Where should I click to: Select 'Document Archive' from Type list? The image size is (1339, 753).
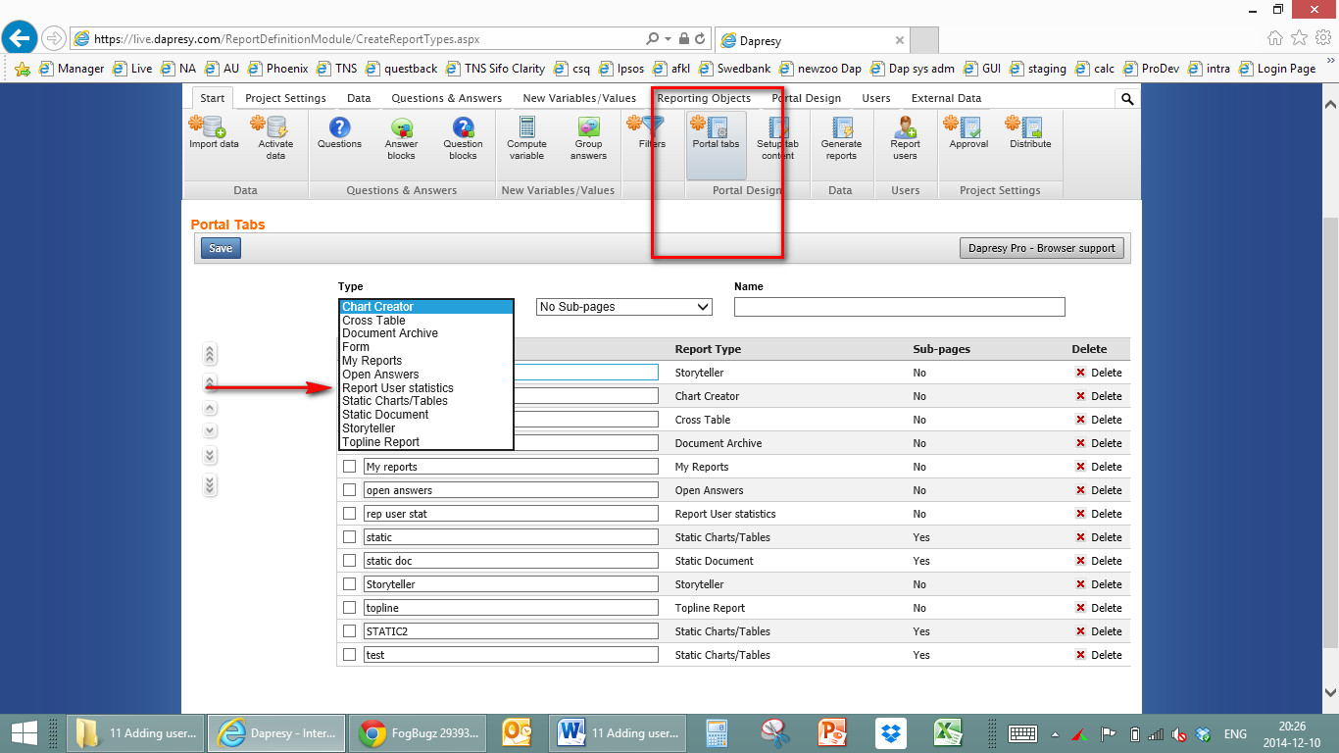pyautogui.click(x=389, y=333)
